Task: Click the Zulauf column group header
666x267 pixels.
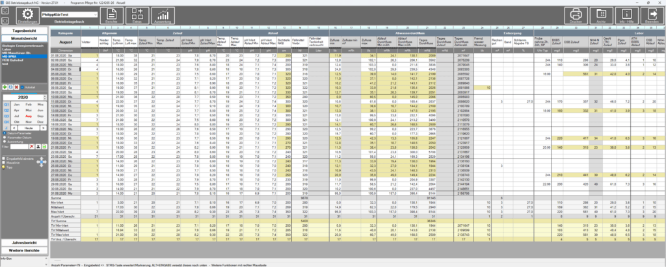Action: click(178, 32)
